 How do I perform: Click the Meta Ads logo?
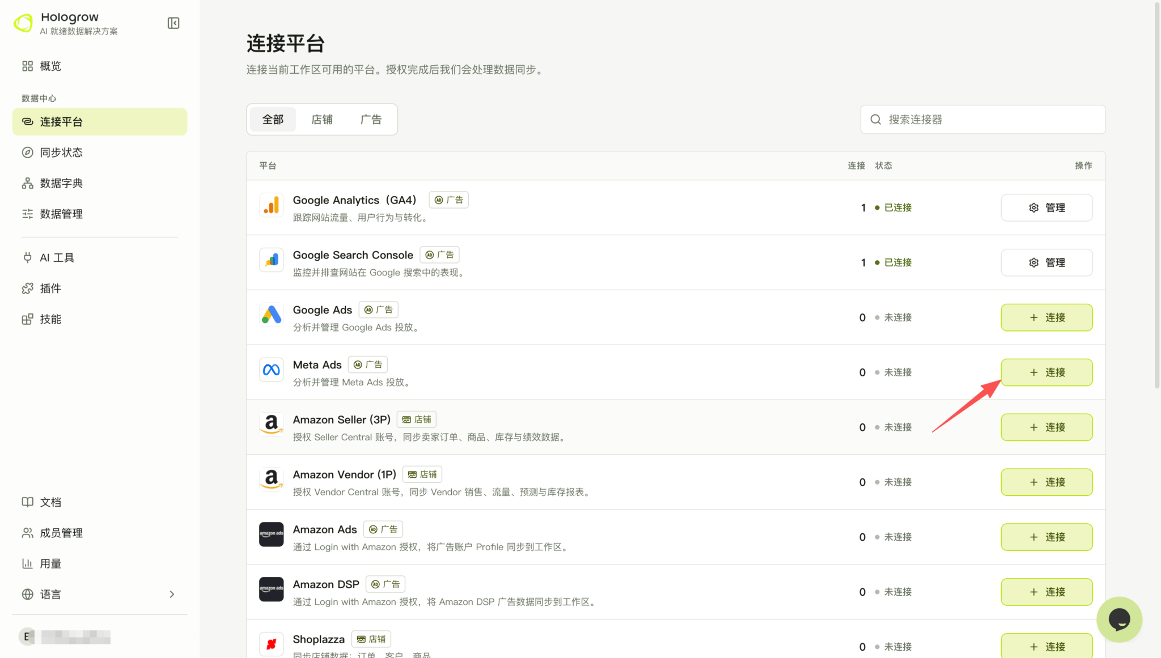click(272, 370)
